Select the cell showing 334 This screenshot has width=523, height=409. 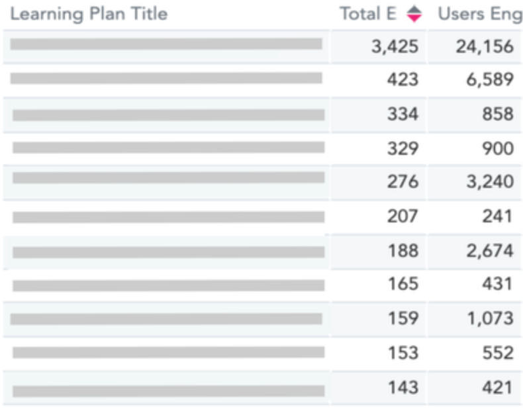[x=403, y=114]
